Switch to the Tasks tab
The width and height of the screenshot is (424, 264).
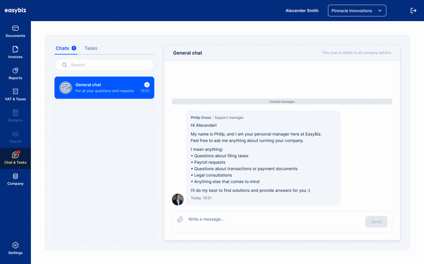(x=91, y=48)
